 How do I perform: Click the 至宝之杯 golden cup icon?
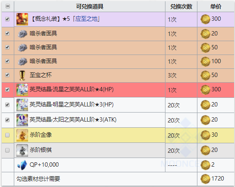click(22, 75)
